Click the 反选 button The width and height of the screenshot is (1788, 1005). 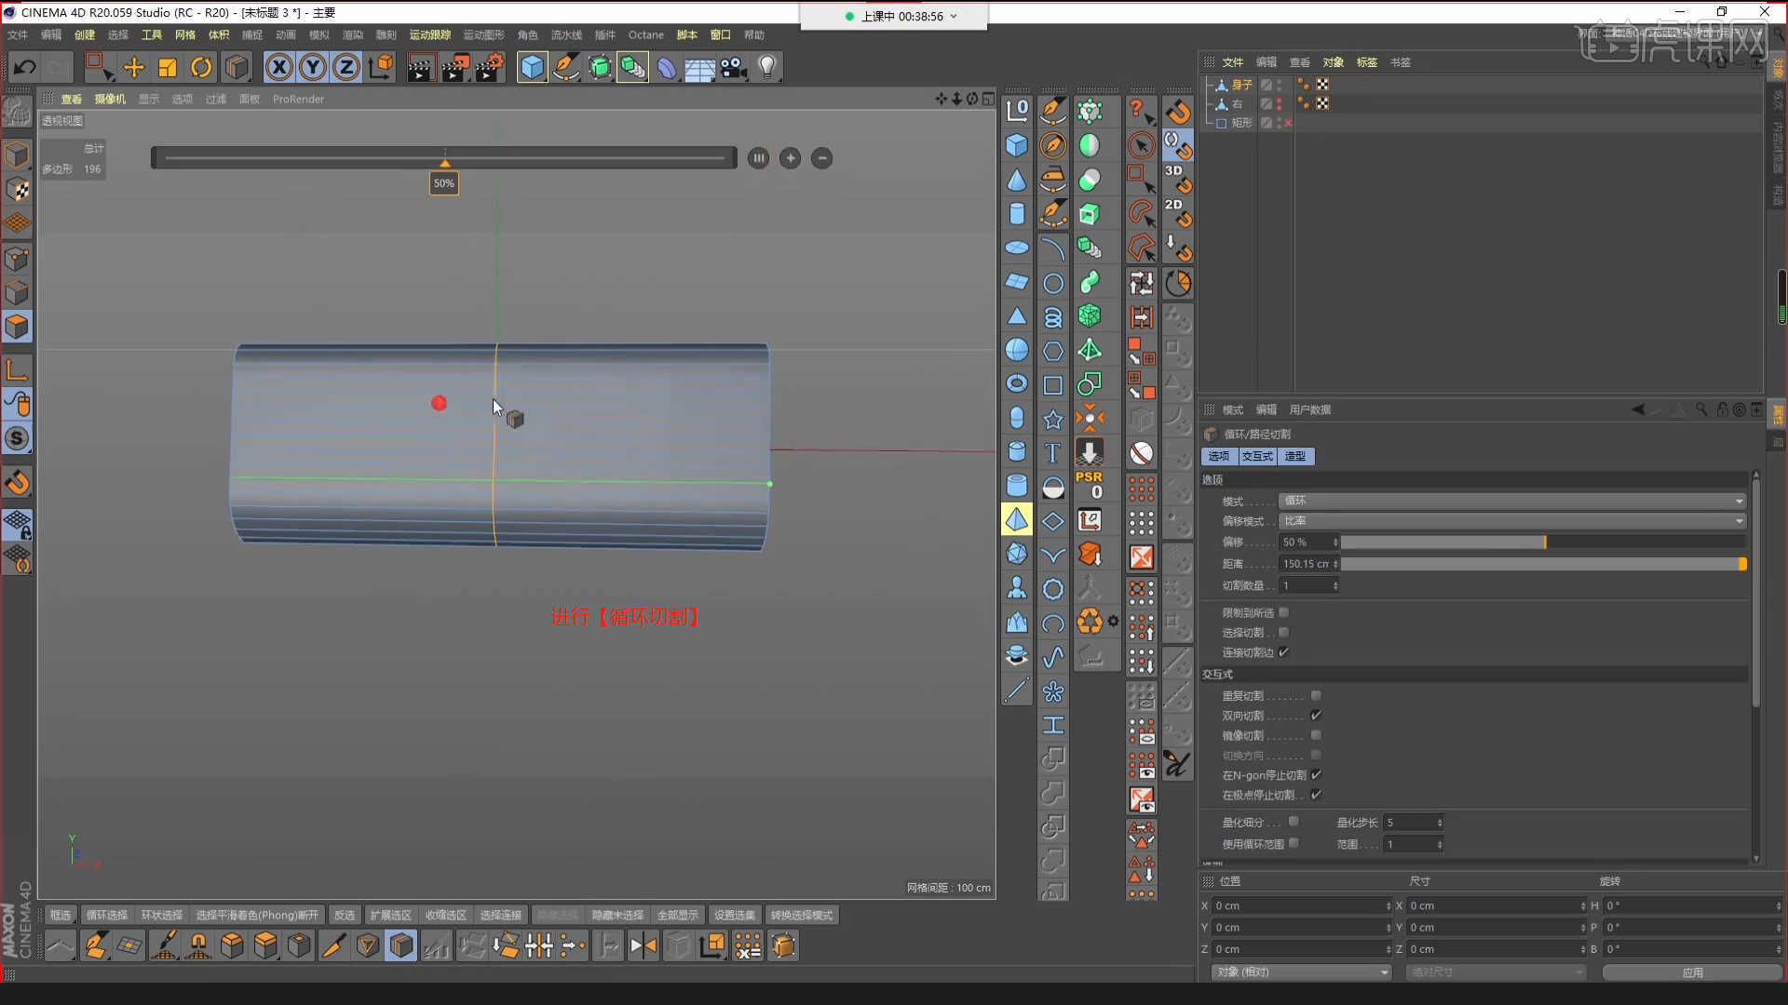tap(345, 916)
